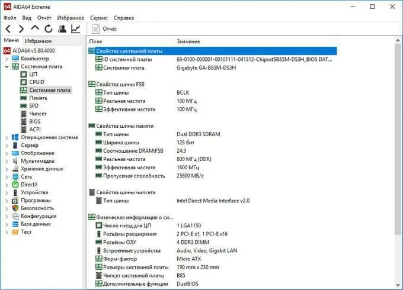The width and height of the screenshot is (403, 290).
Task: Expand the Отображение tree node
Action: point(7,153)
